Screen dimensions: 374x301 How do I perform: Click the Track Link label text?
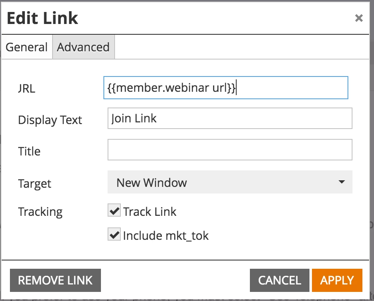pos(150,212)
